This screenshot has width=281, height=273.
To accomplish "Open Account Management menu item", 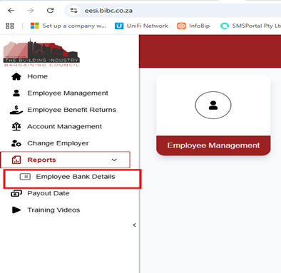I will point(64,126).
